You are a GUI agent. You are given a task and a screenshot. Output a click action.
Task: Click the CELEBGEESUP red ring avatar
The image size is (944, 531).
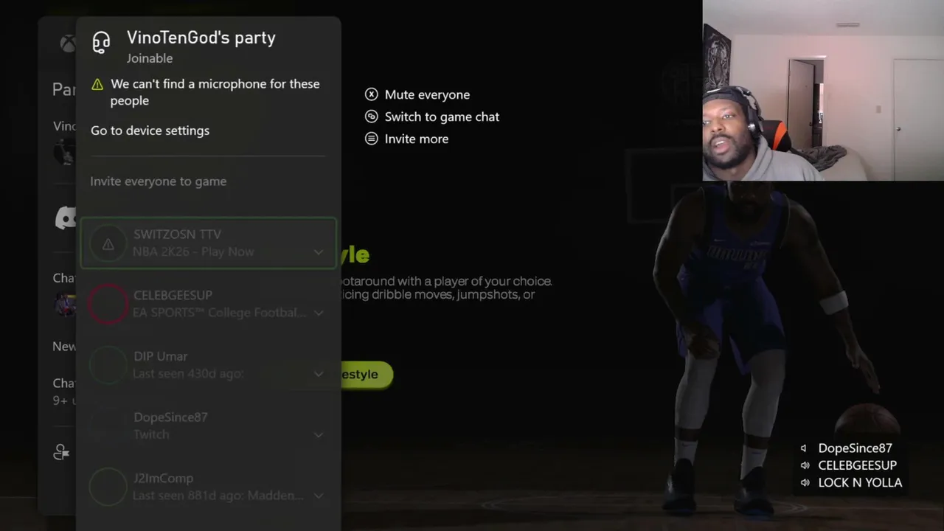click(x=108, y=304)
